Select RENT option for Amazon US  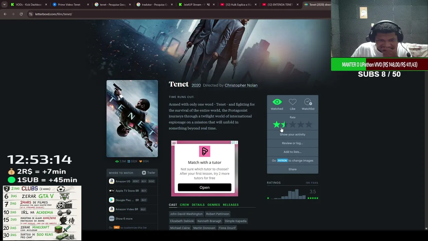point(136,181)
